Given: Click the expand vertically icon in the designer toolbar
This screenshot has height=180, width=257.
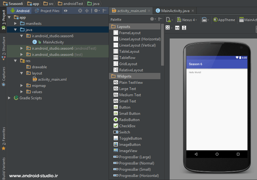Looking at the screenshot, I should pyautogui.click(x=184, y=28).
